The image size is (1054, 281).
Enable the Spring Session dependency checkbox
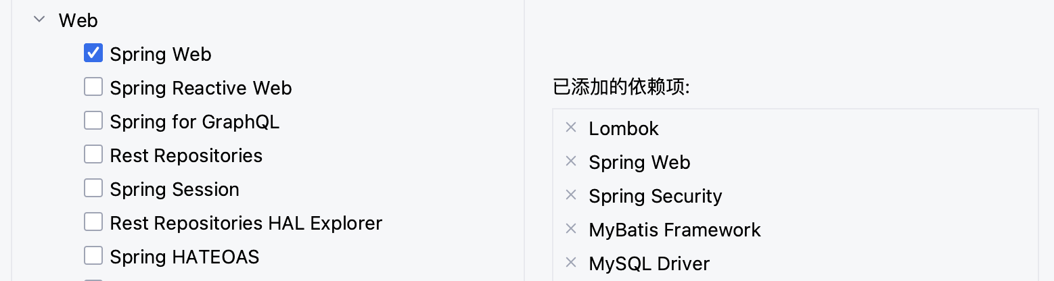[x=93, y=188]
